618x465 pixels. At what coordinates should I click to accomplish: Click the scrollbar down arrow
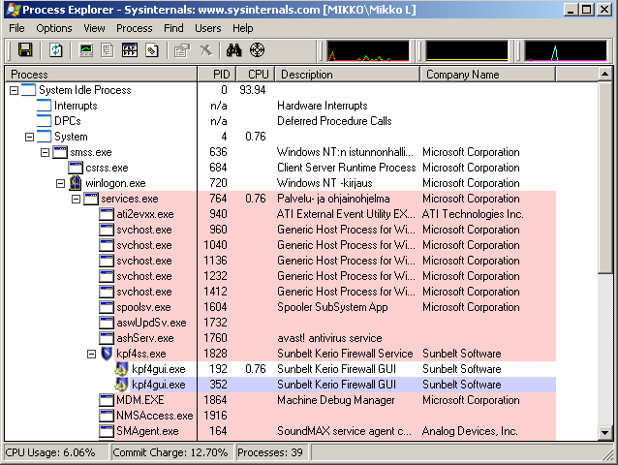coord(604,433)
